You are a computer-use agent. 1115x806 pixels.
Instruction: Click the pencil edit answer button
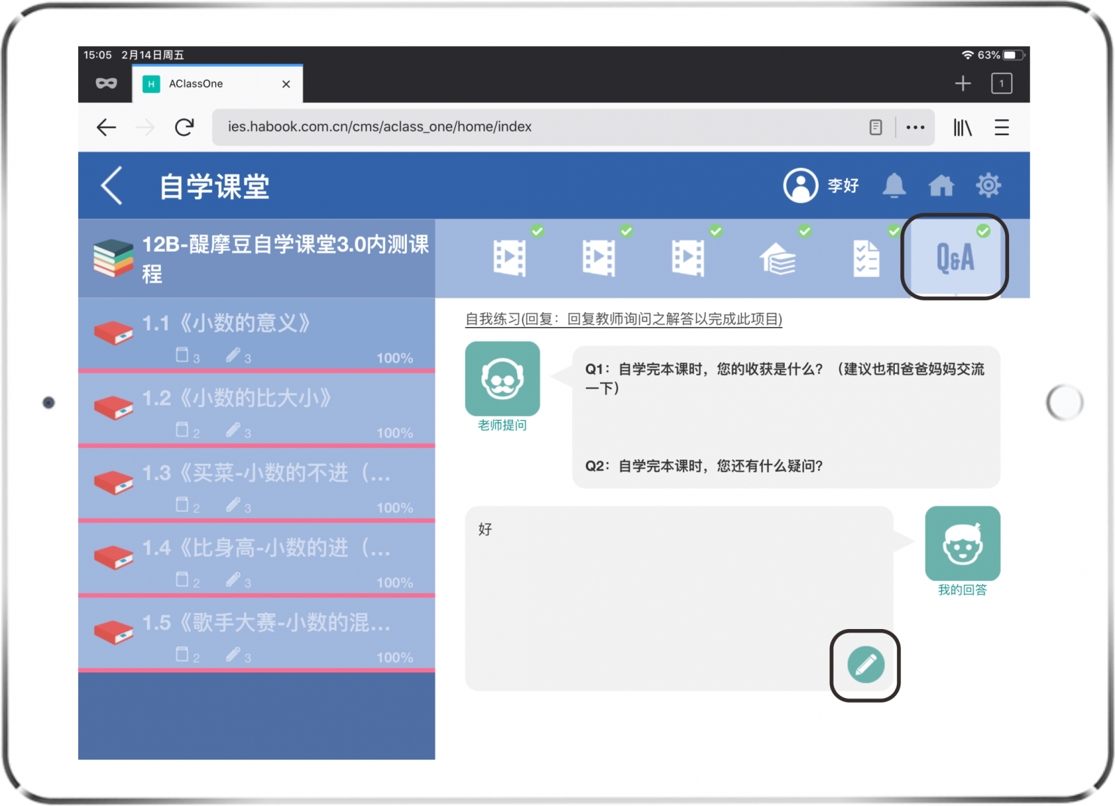865,665
